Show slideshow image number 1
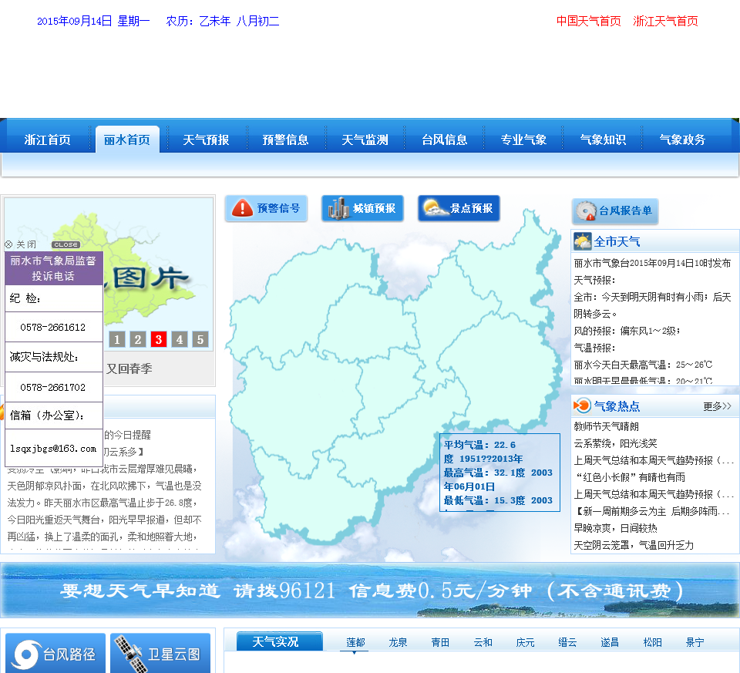 pyautogui.click(x=117, y=339)
